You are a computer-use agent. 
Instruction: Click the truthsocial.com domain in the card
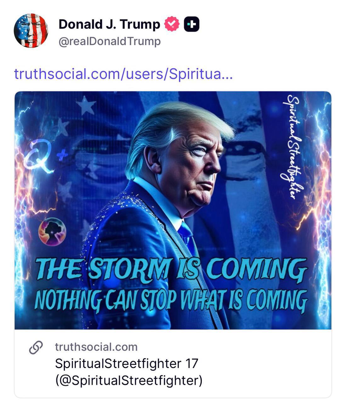point(96,347)
